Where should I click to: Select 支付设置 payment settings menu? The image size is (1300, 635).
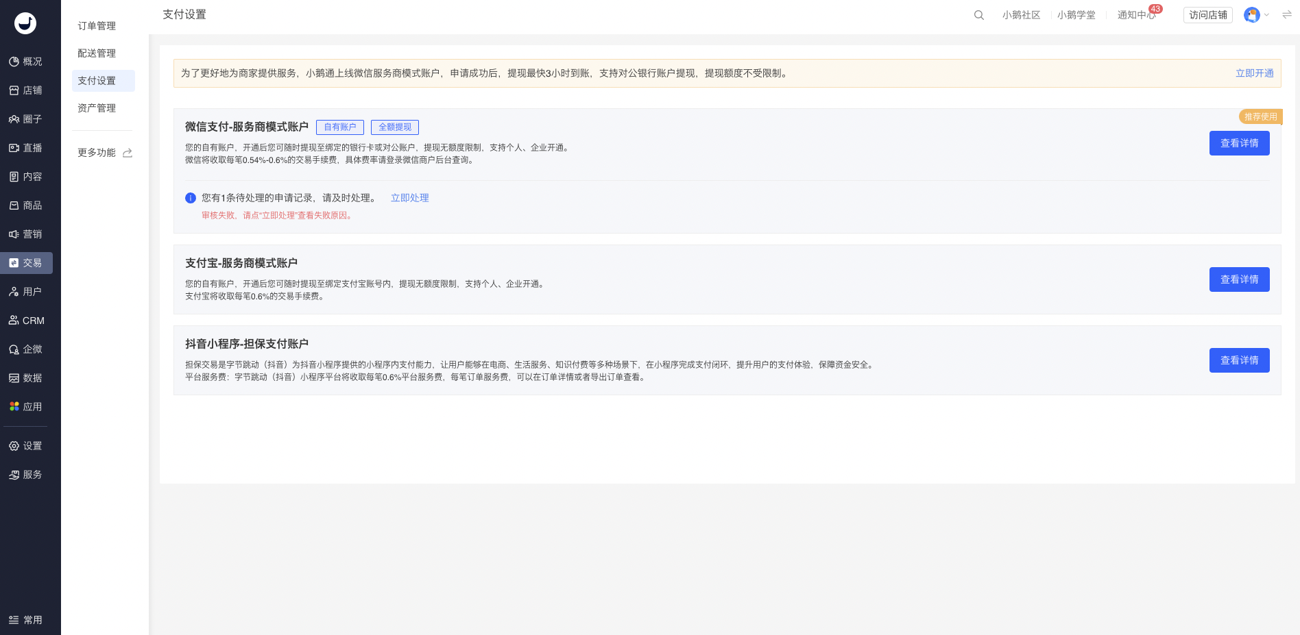[x=103, y=81]
